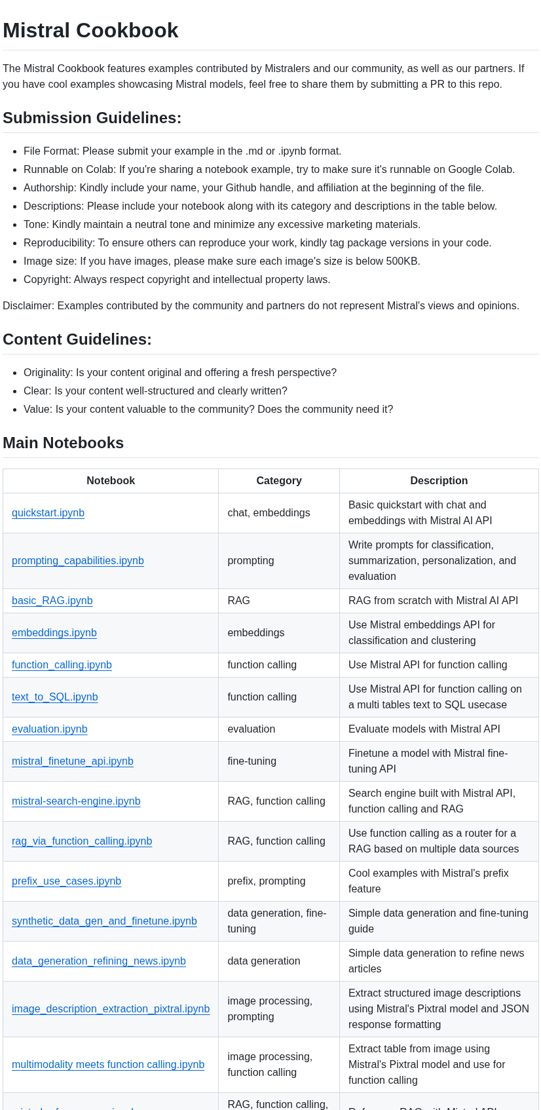The height and width of the screenshot is (1110, 541).
Task: Click the Description column header
Action: point(439,481)
